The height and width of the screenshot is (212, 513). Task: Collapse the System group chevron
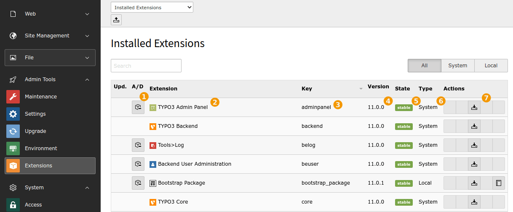[x=87, y=188]
